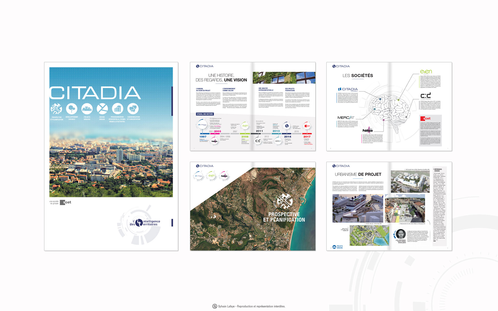Click the 2008 timeline marker

(x=245, y=137)
